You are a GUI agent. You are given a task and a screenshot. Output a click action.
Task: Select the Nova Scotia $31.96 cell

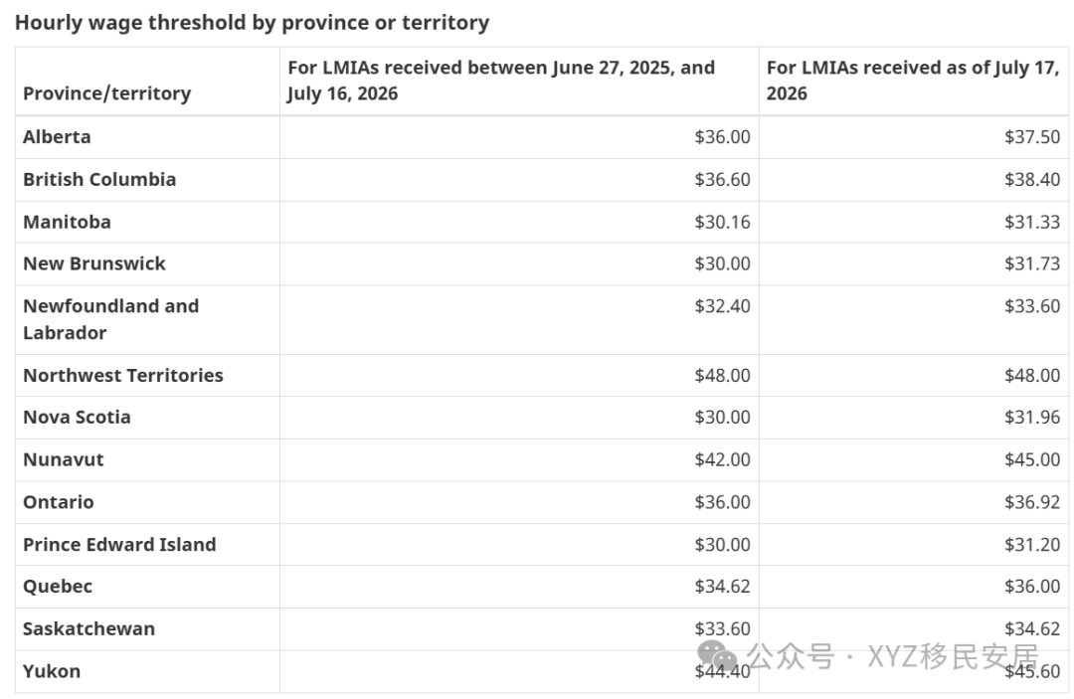pyautogui.click(x=1032, y=417)
